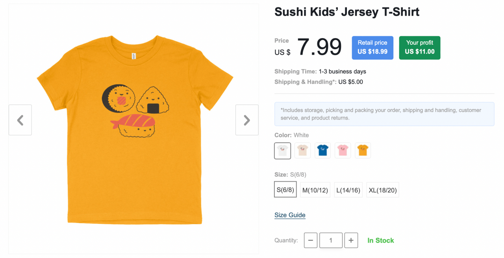Screen dimensions: 504x258
Task: Click inside the quantity input field
Action: (x=331, y=240)
